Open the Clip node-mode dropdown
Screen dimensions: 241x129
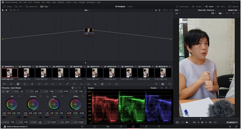87,10
